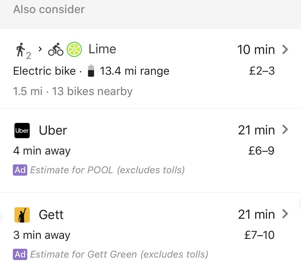Image resolution: width=301 pixels, height=275 pixels.
Task: Tap the black Uber app icon
Action: (x=22, y=130)
